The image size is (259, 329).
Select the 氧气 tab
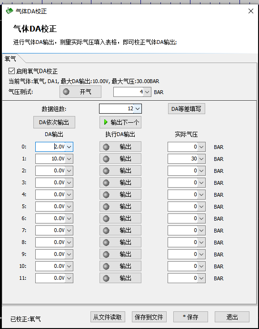(10, 59)
